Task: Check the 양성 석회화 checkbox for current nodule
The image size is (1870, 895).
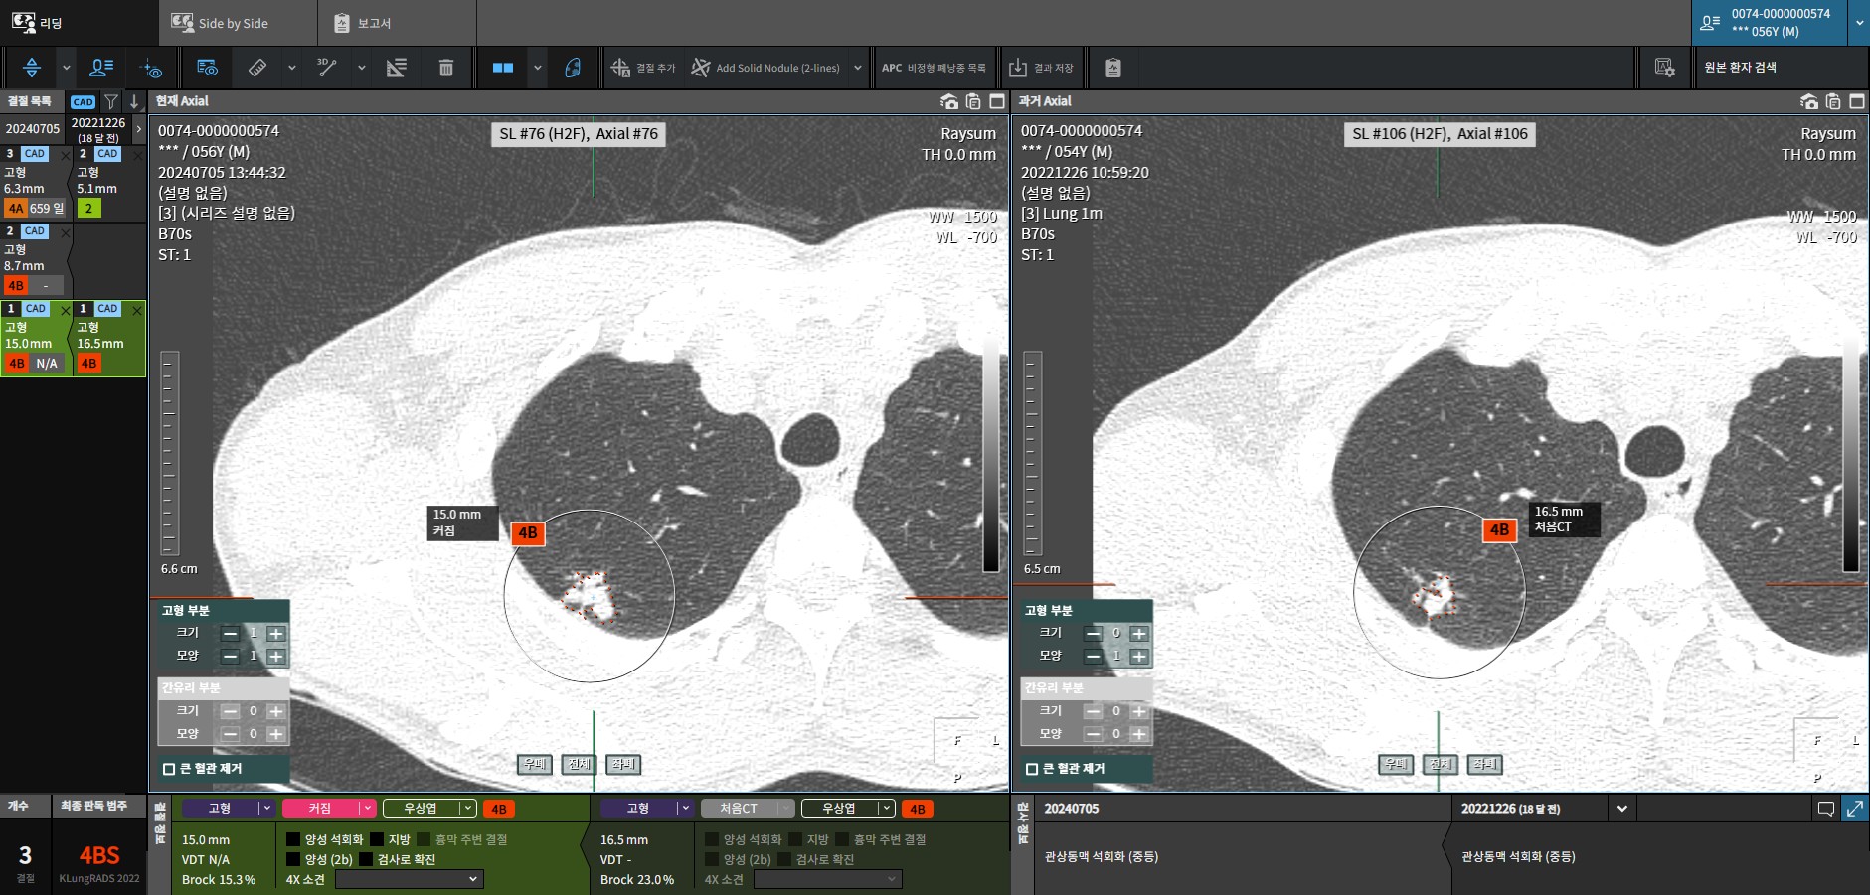Action: point(293,839)
